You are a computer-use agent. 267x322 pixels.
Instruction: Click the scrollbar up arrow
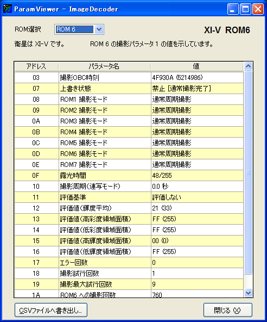[x=248, y=66]
